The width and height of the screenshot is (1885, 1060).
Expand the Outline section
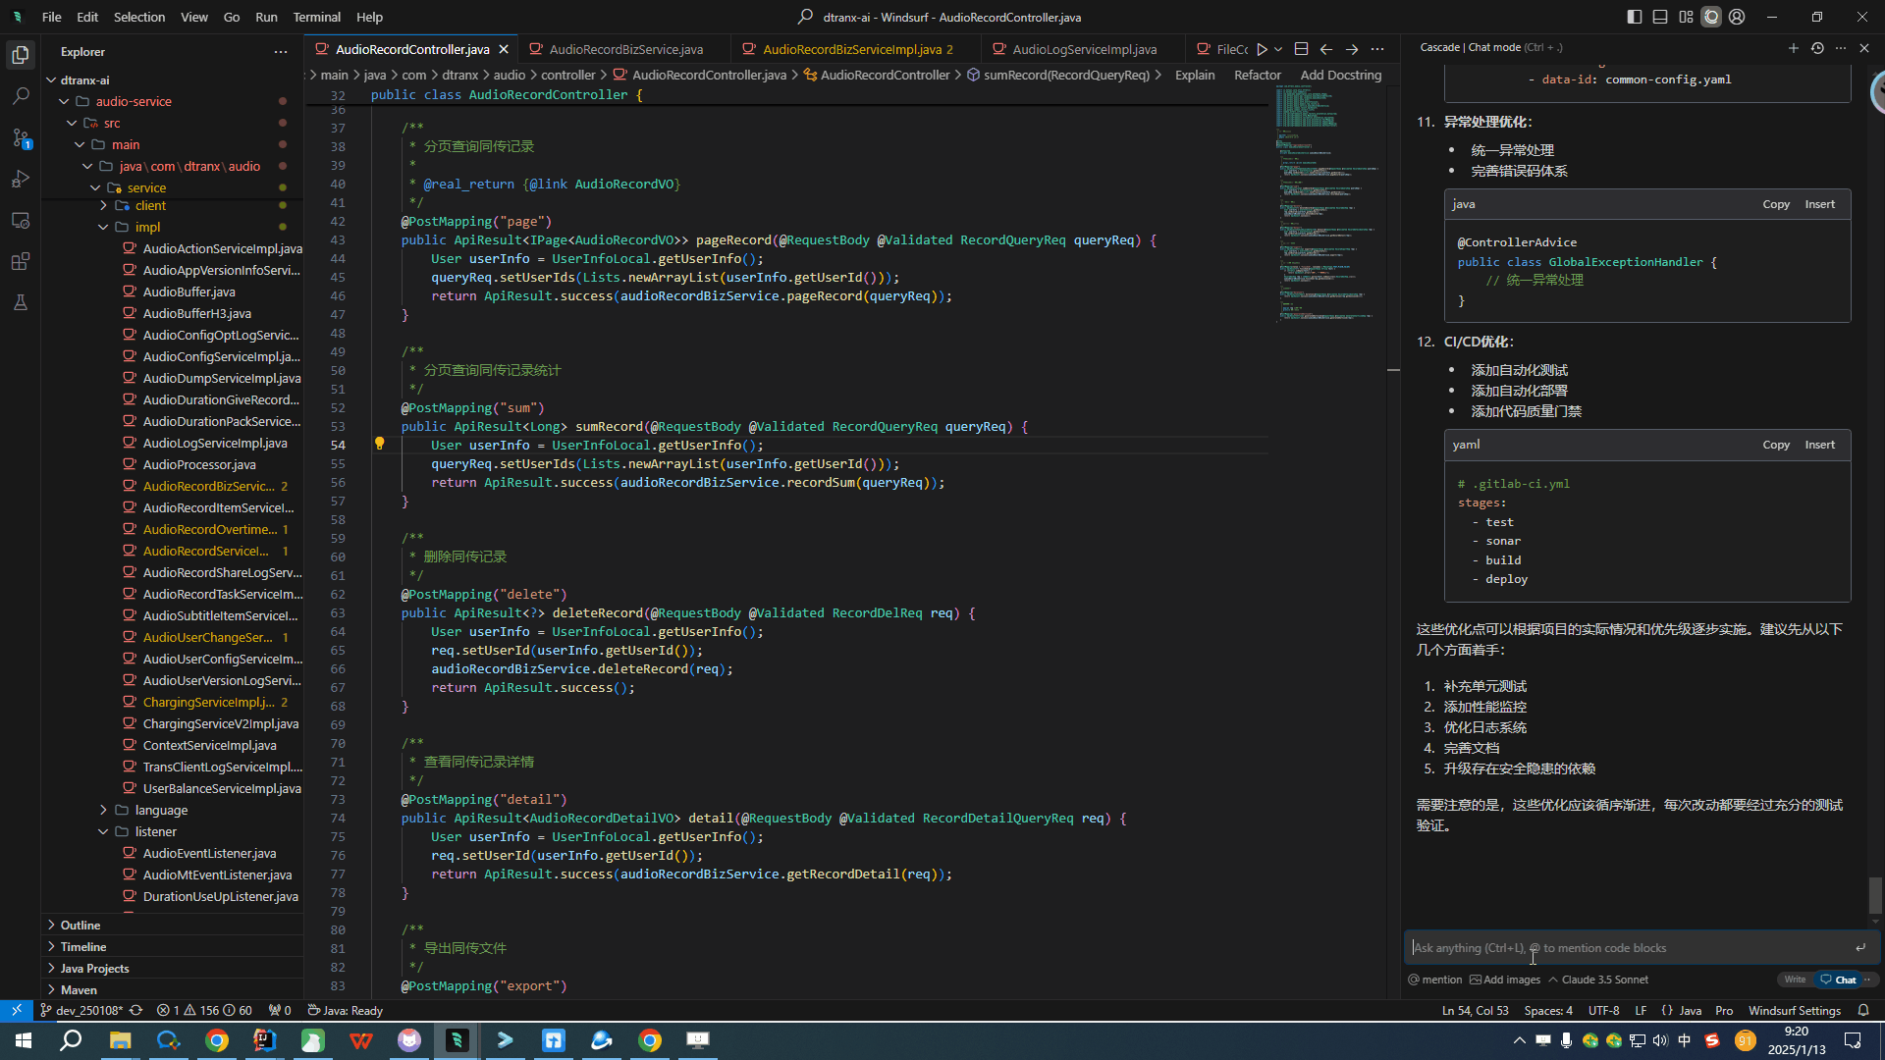click(81, 925)
